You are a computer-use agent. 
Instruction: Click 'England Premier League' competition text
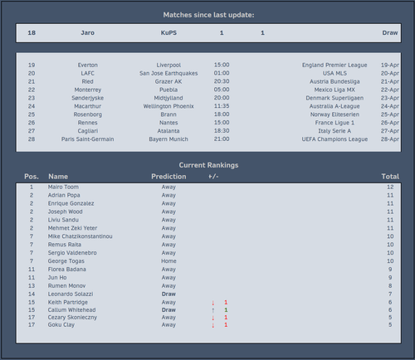(x=334, y=65)
